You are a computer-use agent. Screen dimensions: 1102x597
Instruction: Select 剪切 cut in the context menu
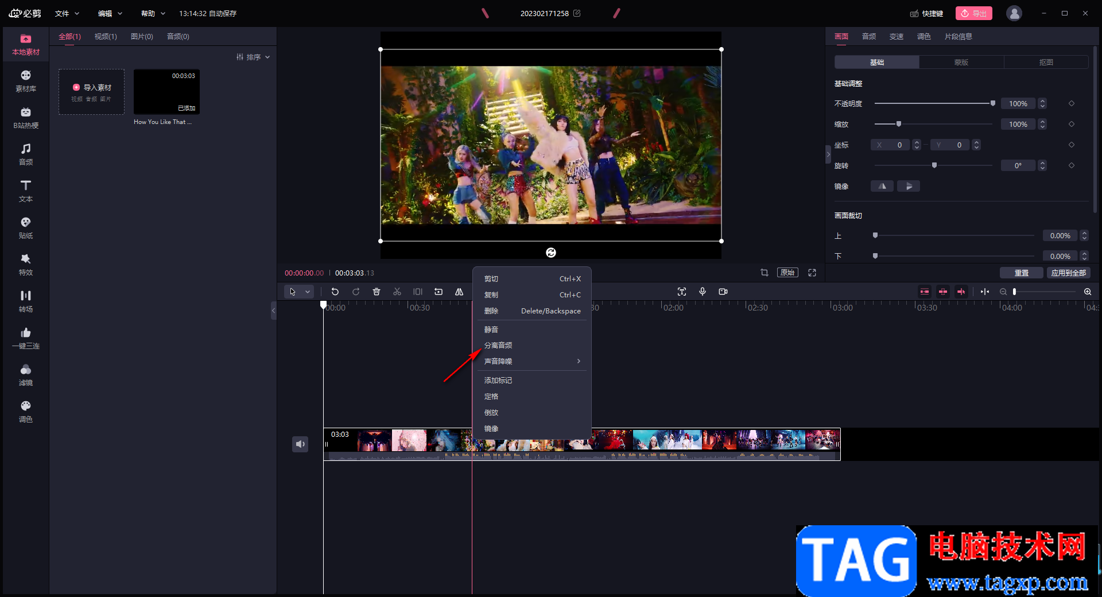[x=531, y=278]
